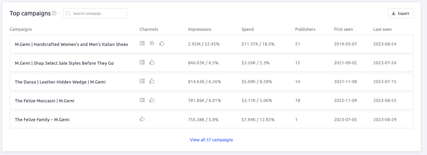Image resolution: width=427 pixels, height=155 pixels.
Task: Open M.Gemi Handcrafted Women's and Men's campaign
Action: [x=71, y=44]
